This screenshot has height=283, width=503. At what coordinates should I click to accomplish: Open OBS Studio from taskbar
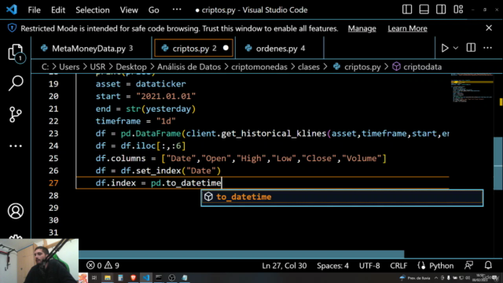pos(171,277)
